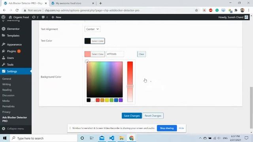Collapse the admin sidebar menu
This screenshot has height=142, width=253.
13,129
